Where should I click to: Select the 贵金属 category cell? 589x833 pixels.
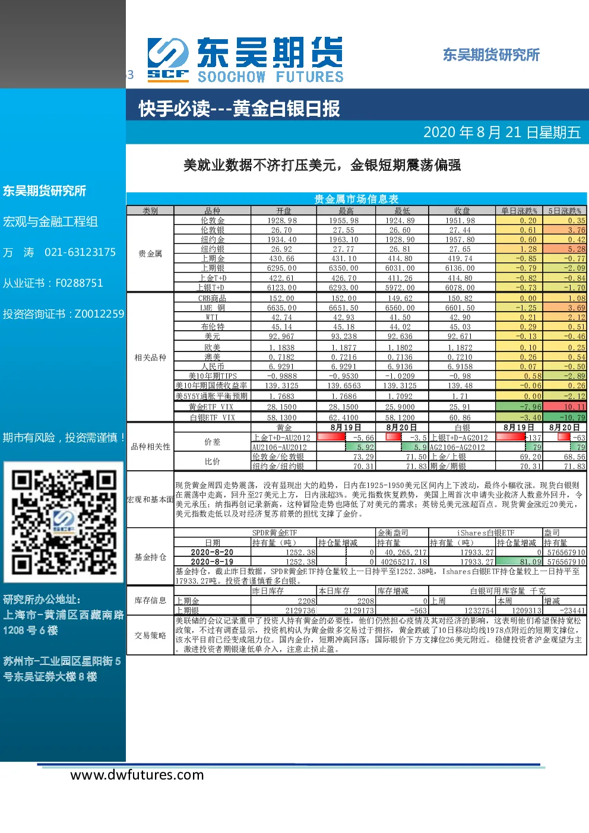pos(150,254)
